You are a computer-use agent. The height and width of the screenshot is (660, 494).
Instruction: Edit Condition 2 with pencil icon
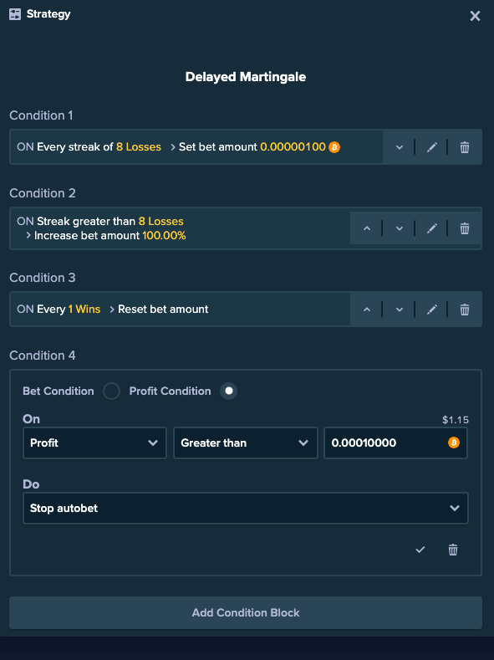(x=432, y=228)
